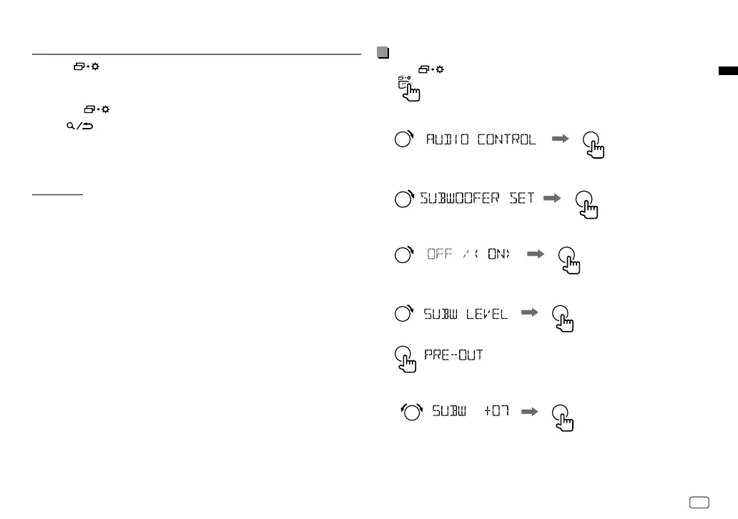
Task: Click the press-knob hand icon after OFF / ON
Action: pyautogui.click(x=569, y=260)
